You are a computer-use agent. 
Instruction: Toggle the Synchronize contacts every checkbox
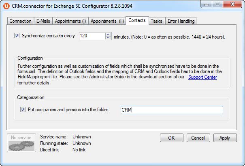[x=17, y=36]
